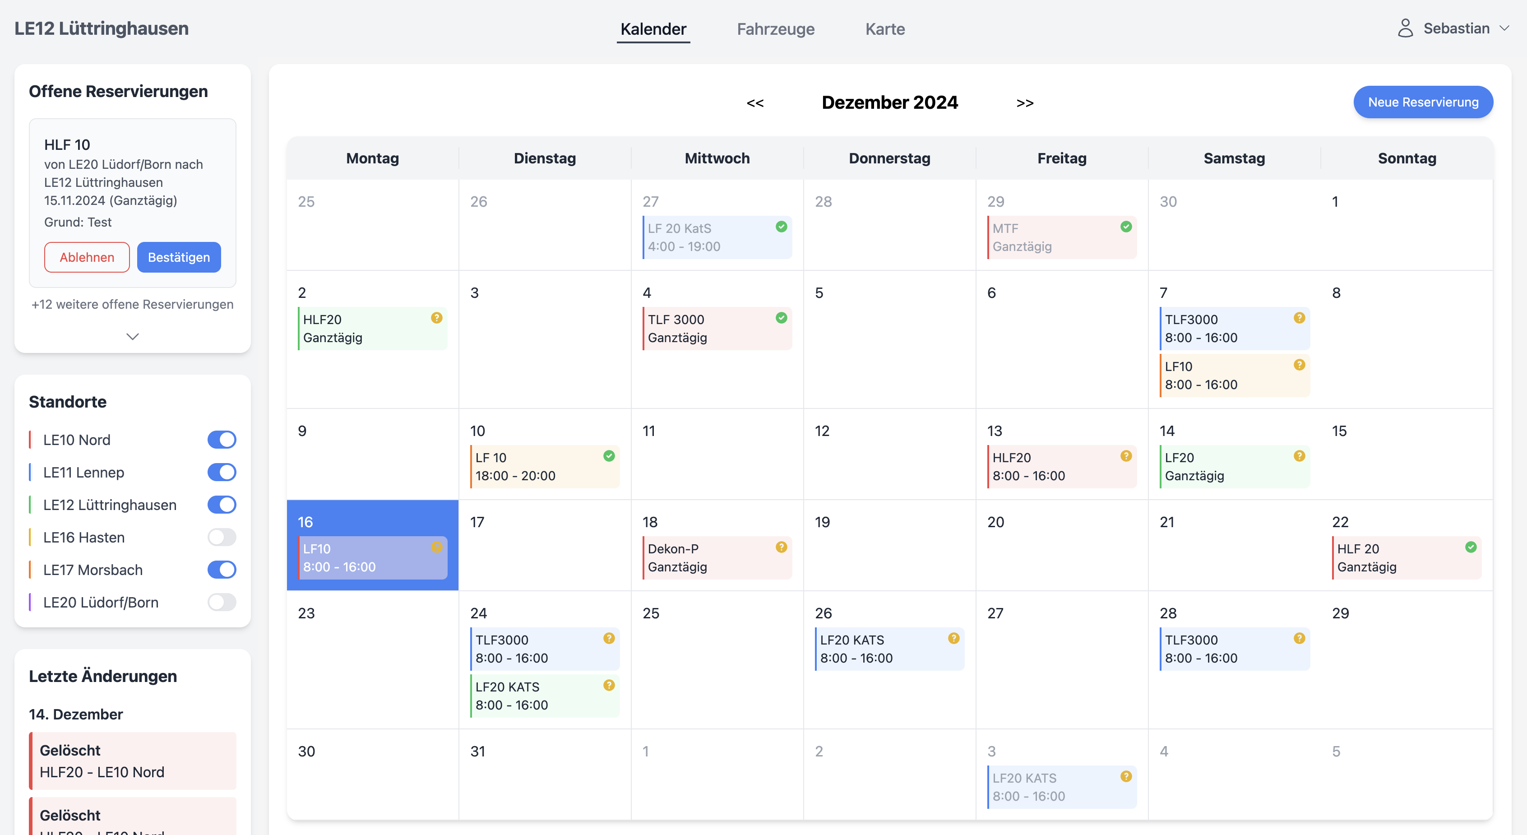This screenshot has height=835, width=1527.
Task: Open the Karte tab
Action: (x=885, y=29)
